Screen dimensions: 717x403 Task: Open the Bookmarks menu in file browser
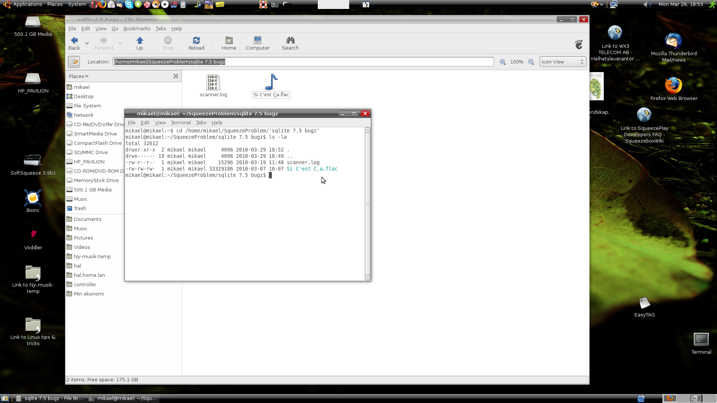coord(137,29)
